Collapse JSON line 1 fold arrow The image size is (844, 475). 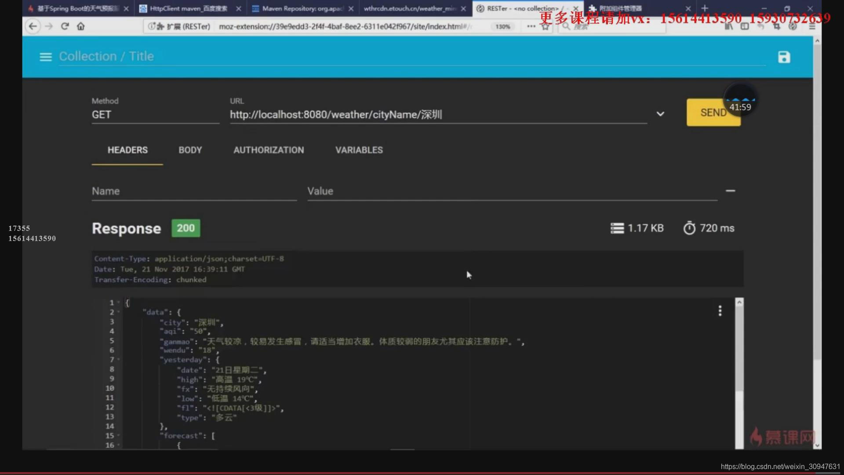(118, 303)
